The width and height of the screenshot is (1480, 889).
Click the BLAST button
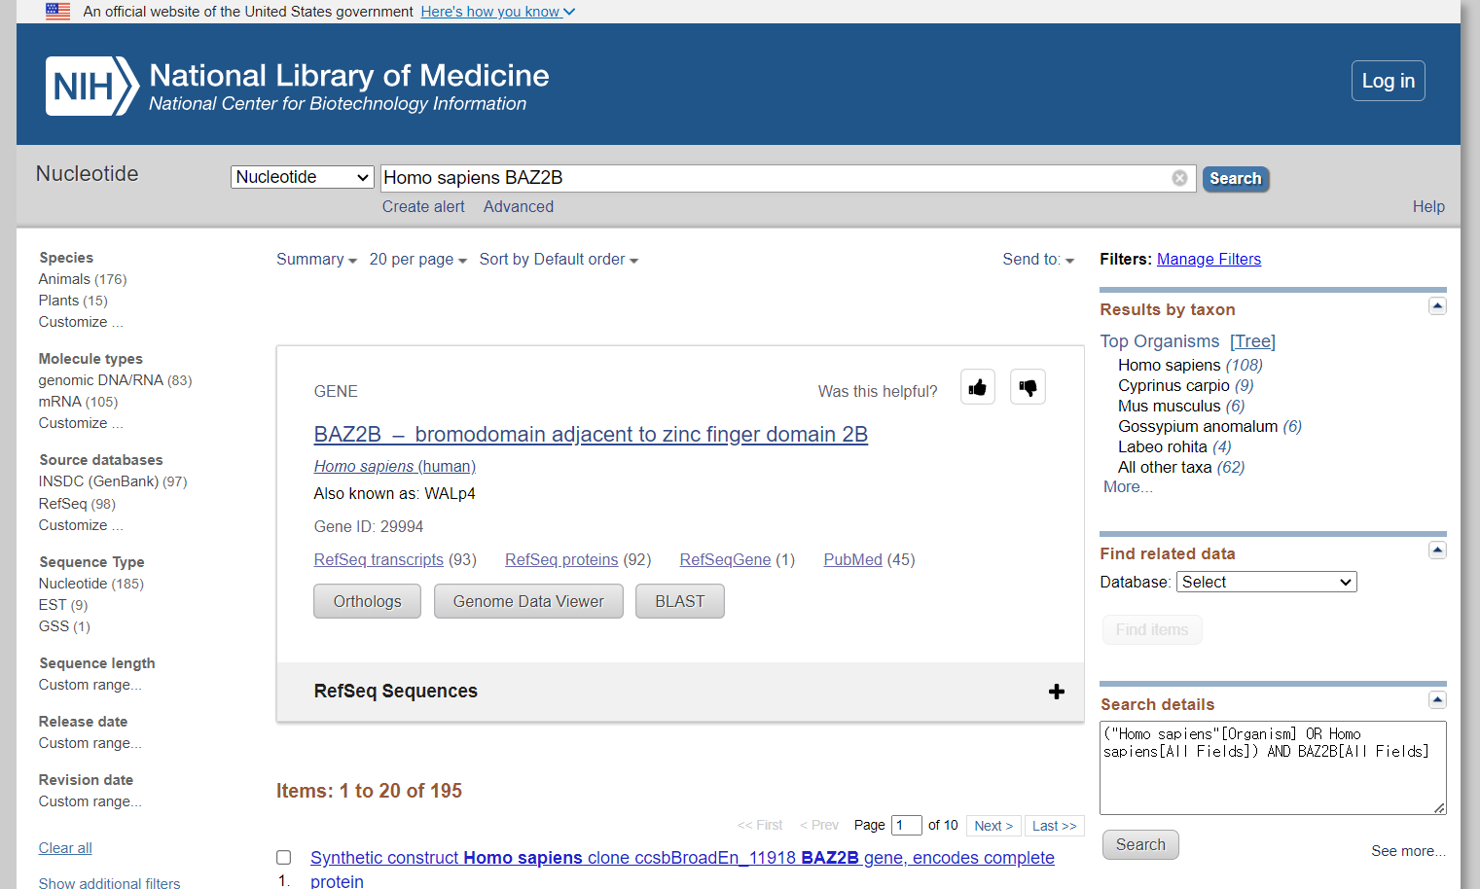680,601
